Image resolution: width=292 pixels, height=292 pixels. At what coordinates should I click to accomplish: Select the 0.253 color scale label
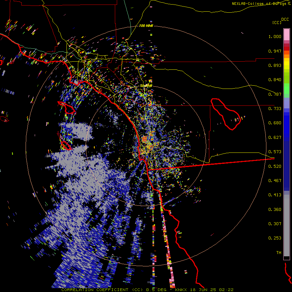point(275,238)
